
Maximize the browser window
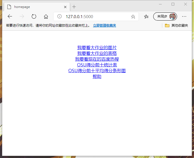173,4
